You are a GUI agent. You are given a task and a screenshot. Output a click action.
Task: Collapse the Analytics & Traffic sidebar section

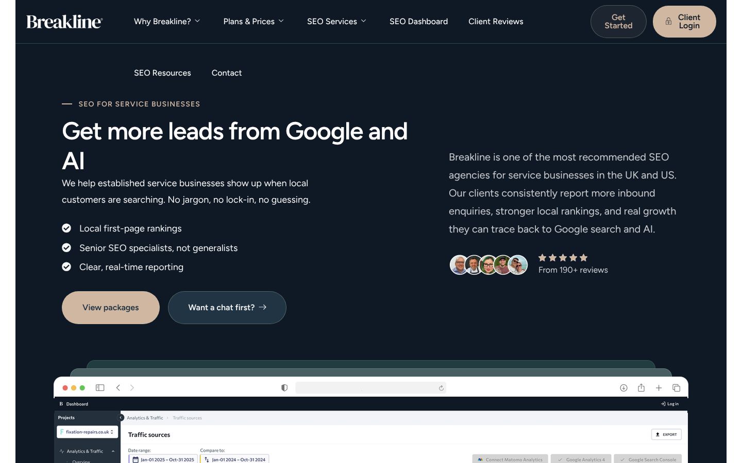87,451
